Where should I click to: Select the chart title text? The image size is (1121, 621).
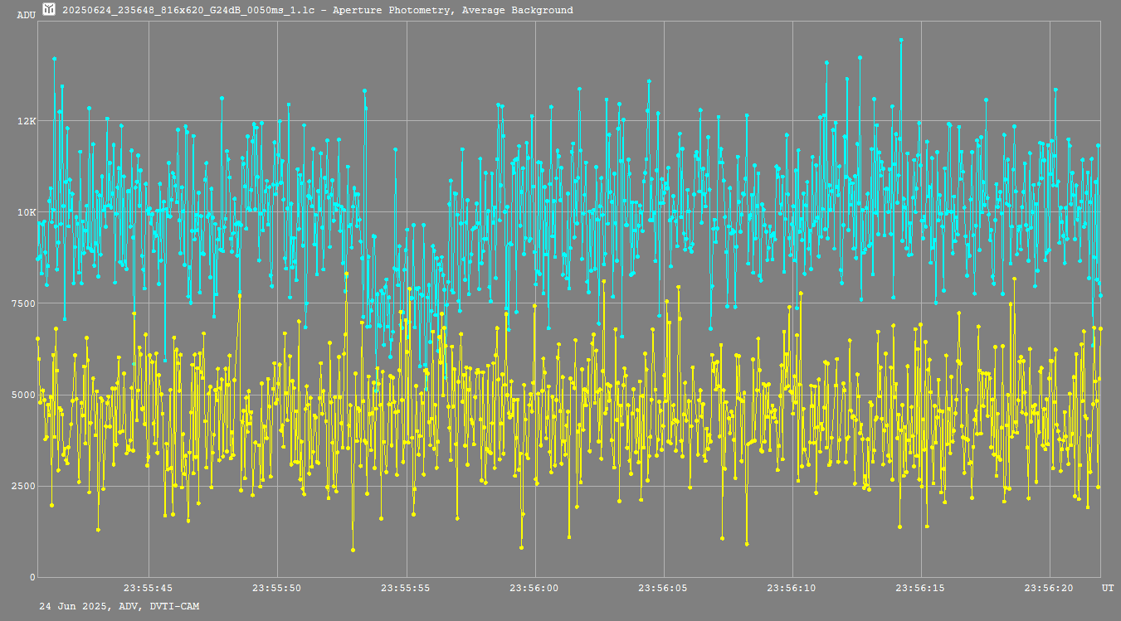[x=318, y=11]
